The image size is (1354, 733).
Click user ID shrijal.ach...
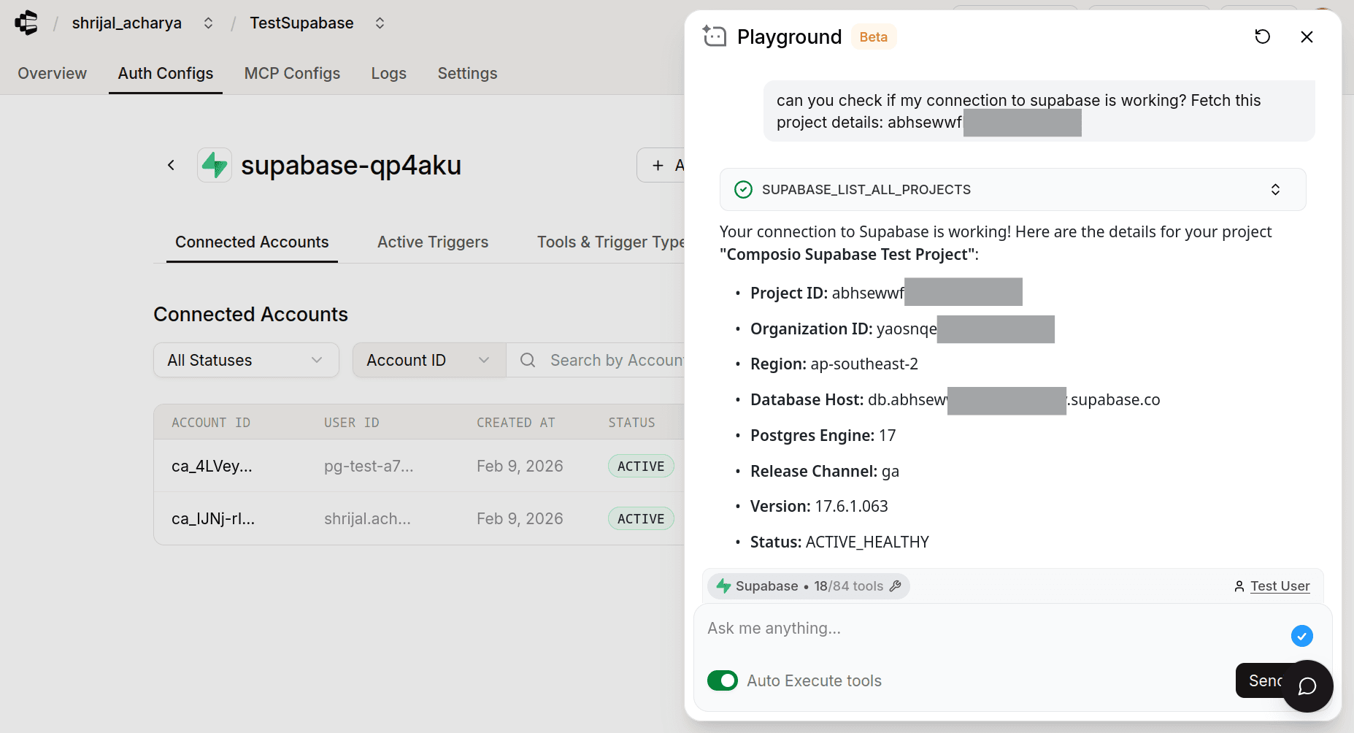tap(367, 518)
